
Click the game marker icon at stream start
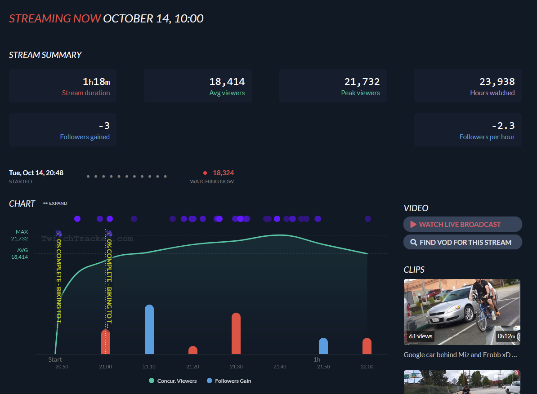click(x=59, y=233)
